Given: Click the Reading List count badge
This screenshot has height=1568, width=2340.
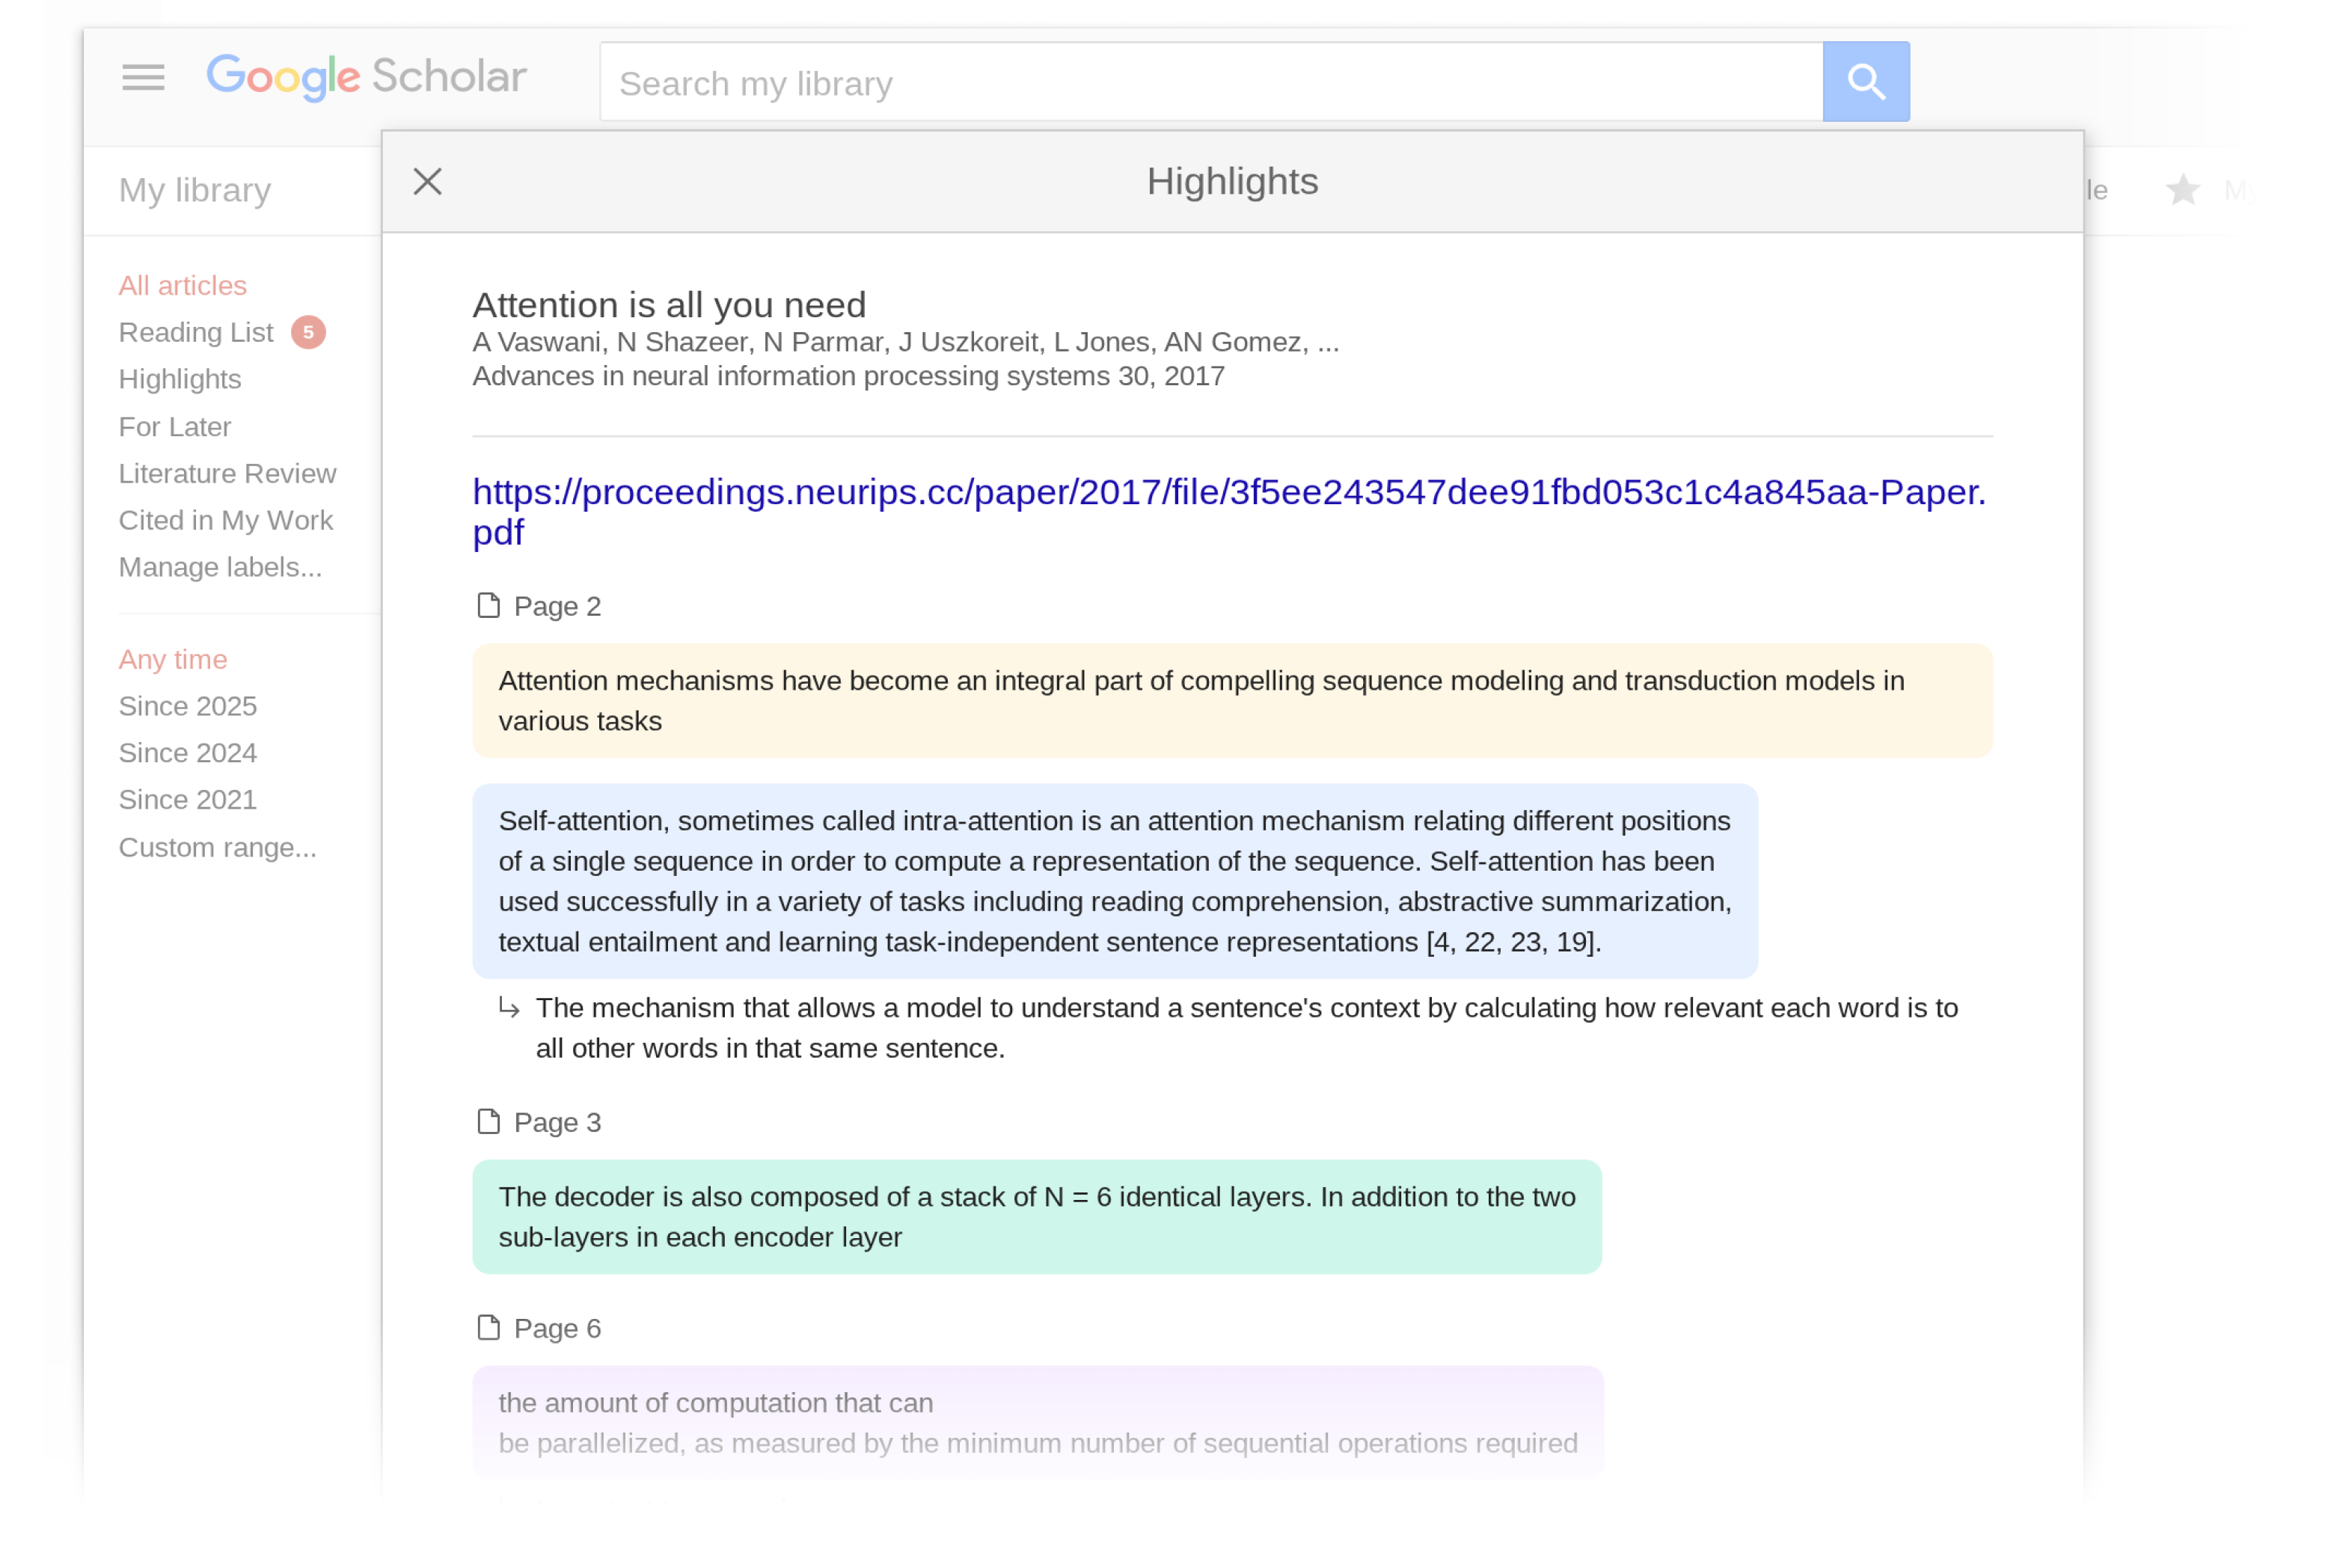Looking at the screenshot, I should (x=308, y=332).
